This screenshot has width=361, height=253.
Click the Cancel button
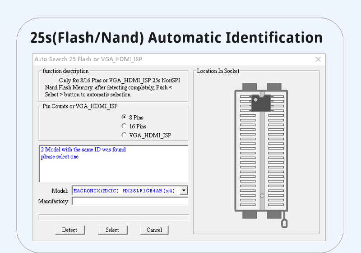pyautogui.click(x=154, y=230)
